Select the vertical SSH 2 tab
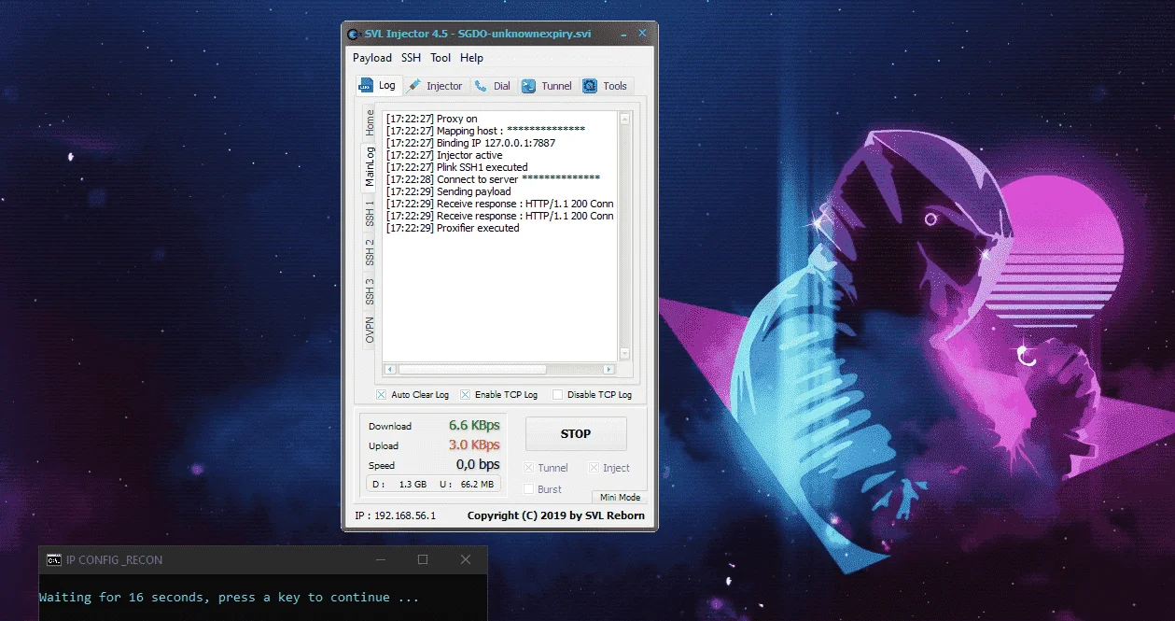The width and height of the screenshot is (1175, 621). click(x=370, y=252)
